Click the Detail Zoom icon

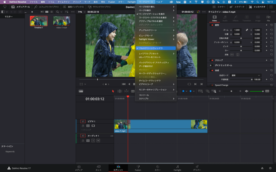coord(207,91)
